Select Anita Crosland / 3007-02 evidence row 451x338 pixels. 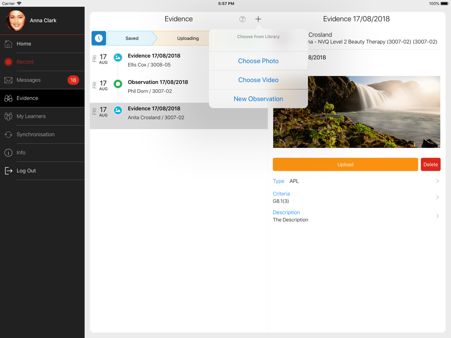(x=179, y=115)
